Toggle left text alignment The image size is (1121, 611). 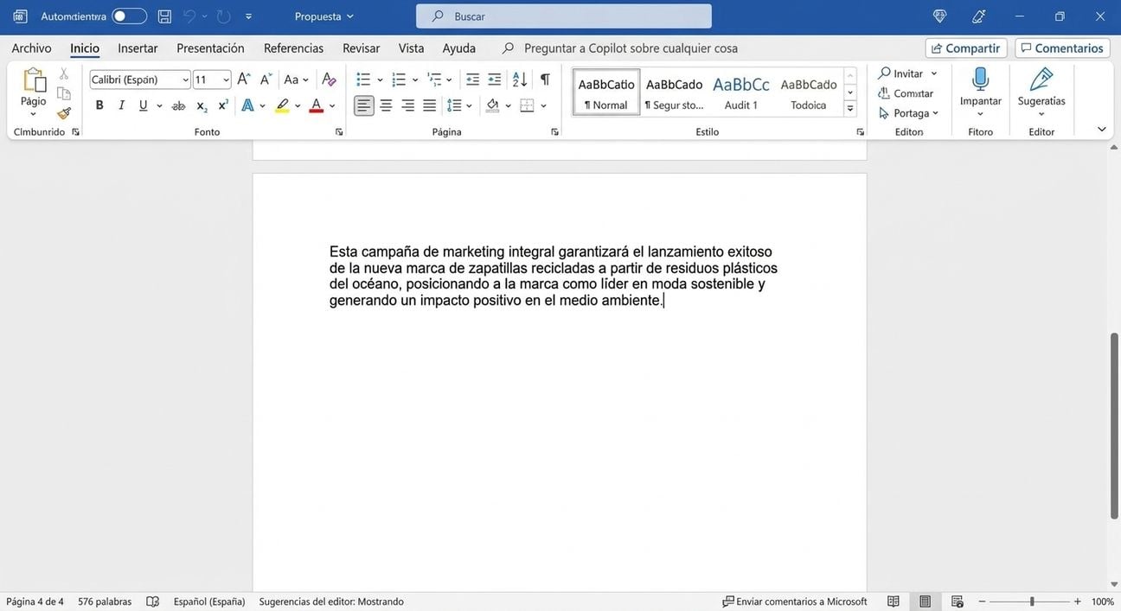pos(364,105)
